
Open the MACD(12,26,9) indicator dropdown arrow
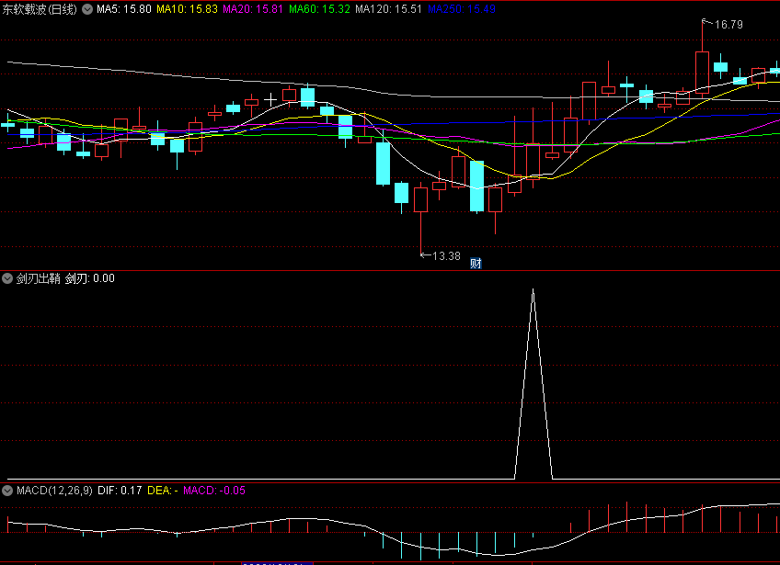click(x=7, y=491)
